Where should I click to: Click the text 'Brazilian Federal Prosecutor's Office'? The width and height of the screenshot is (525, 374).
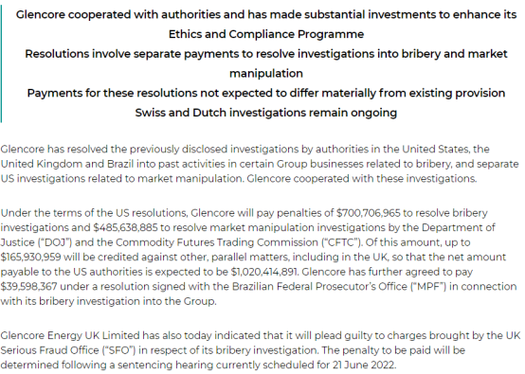[319, 287]
